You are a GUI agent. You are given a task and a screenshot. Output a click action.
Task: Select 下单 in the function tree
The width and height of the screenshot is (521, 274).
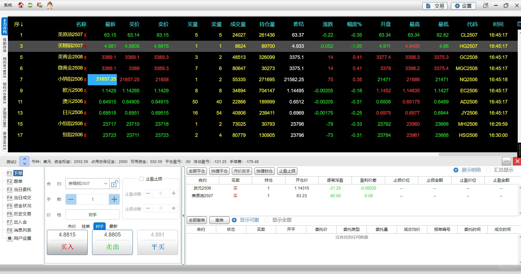(18, 173)
